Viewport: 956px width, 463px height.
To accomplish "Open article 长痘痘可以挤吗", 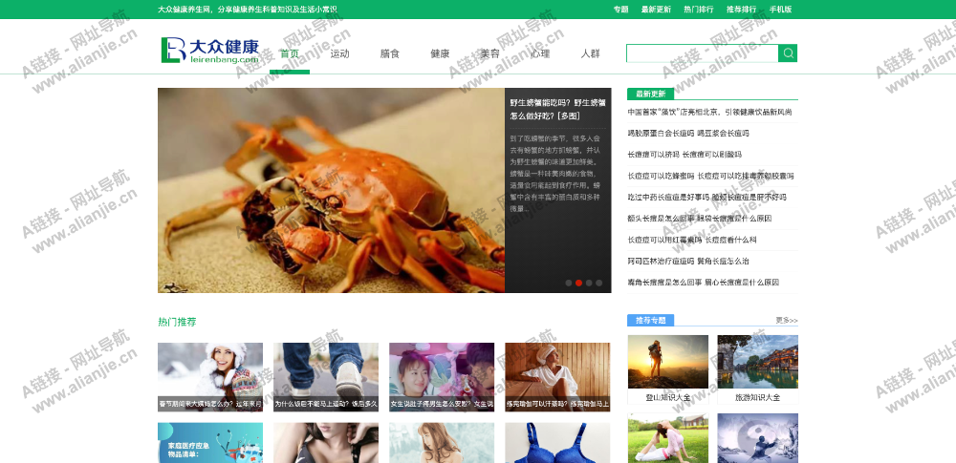I will 684,155.
